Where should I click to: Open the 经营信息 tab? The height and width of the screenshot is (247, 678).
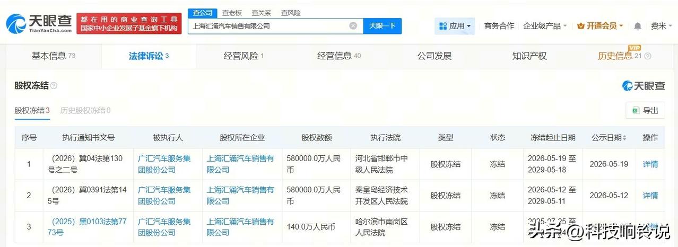339,56
